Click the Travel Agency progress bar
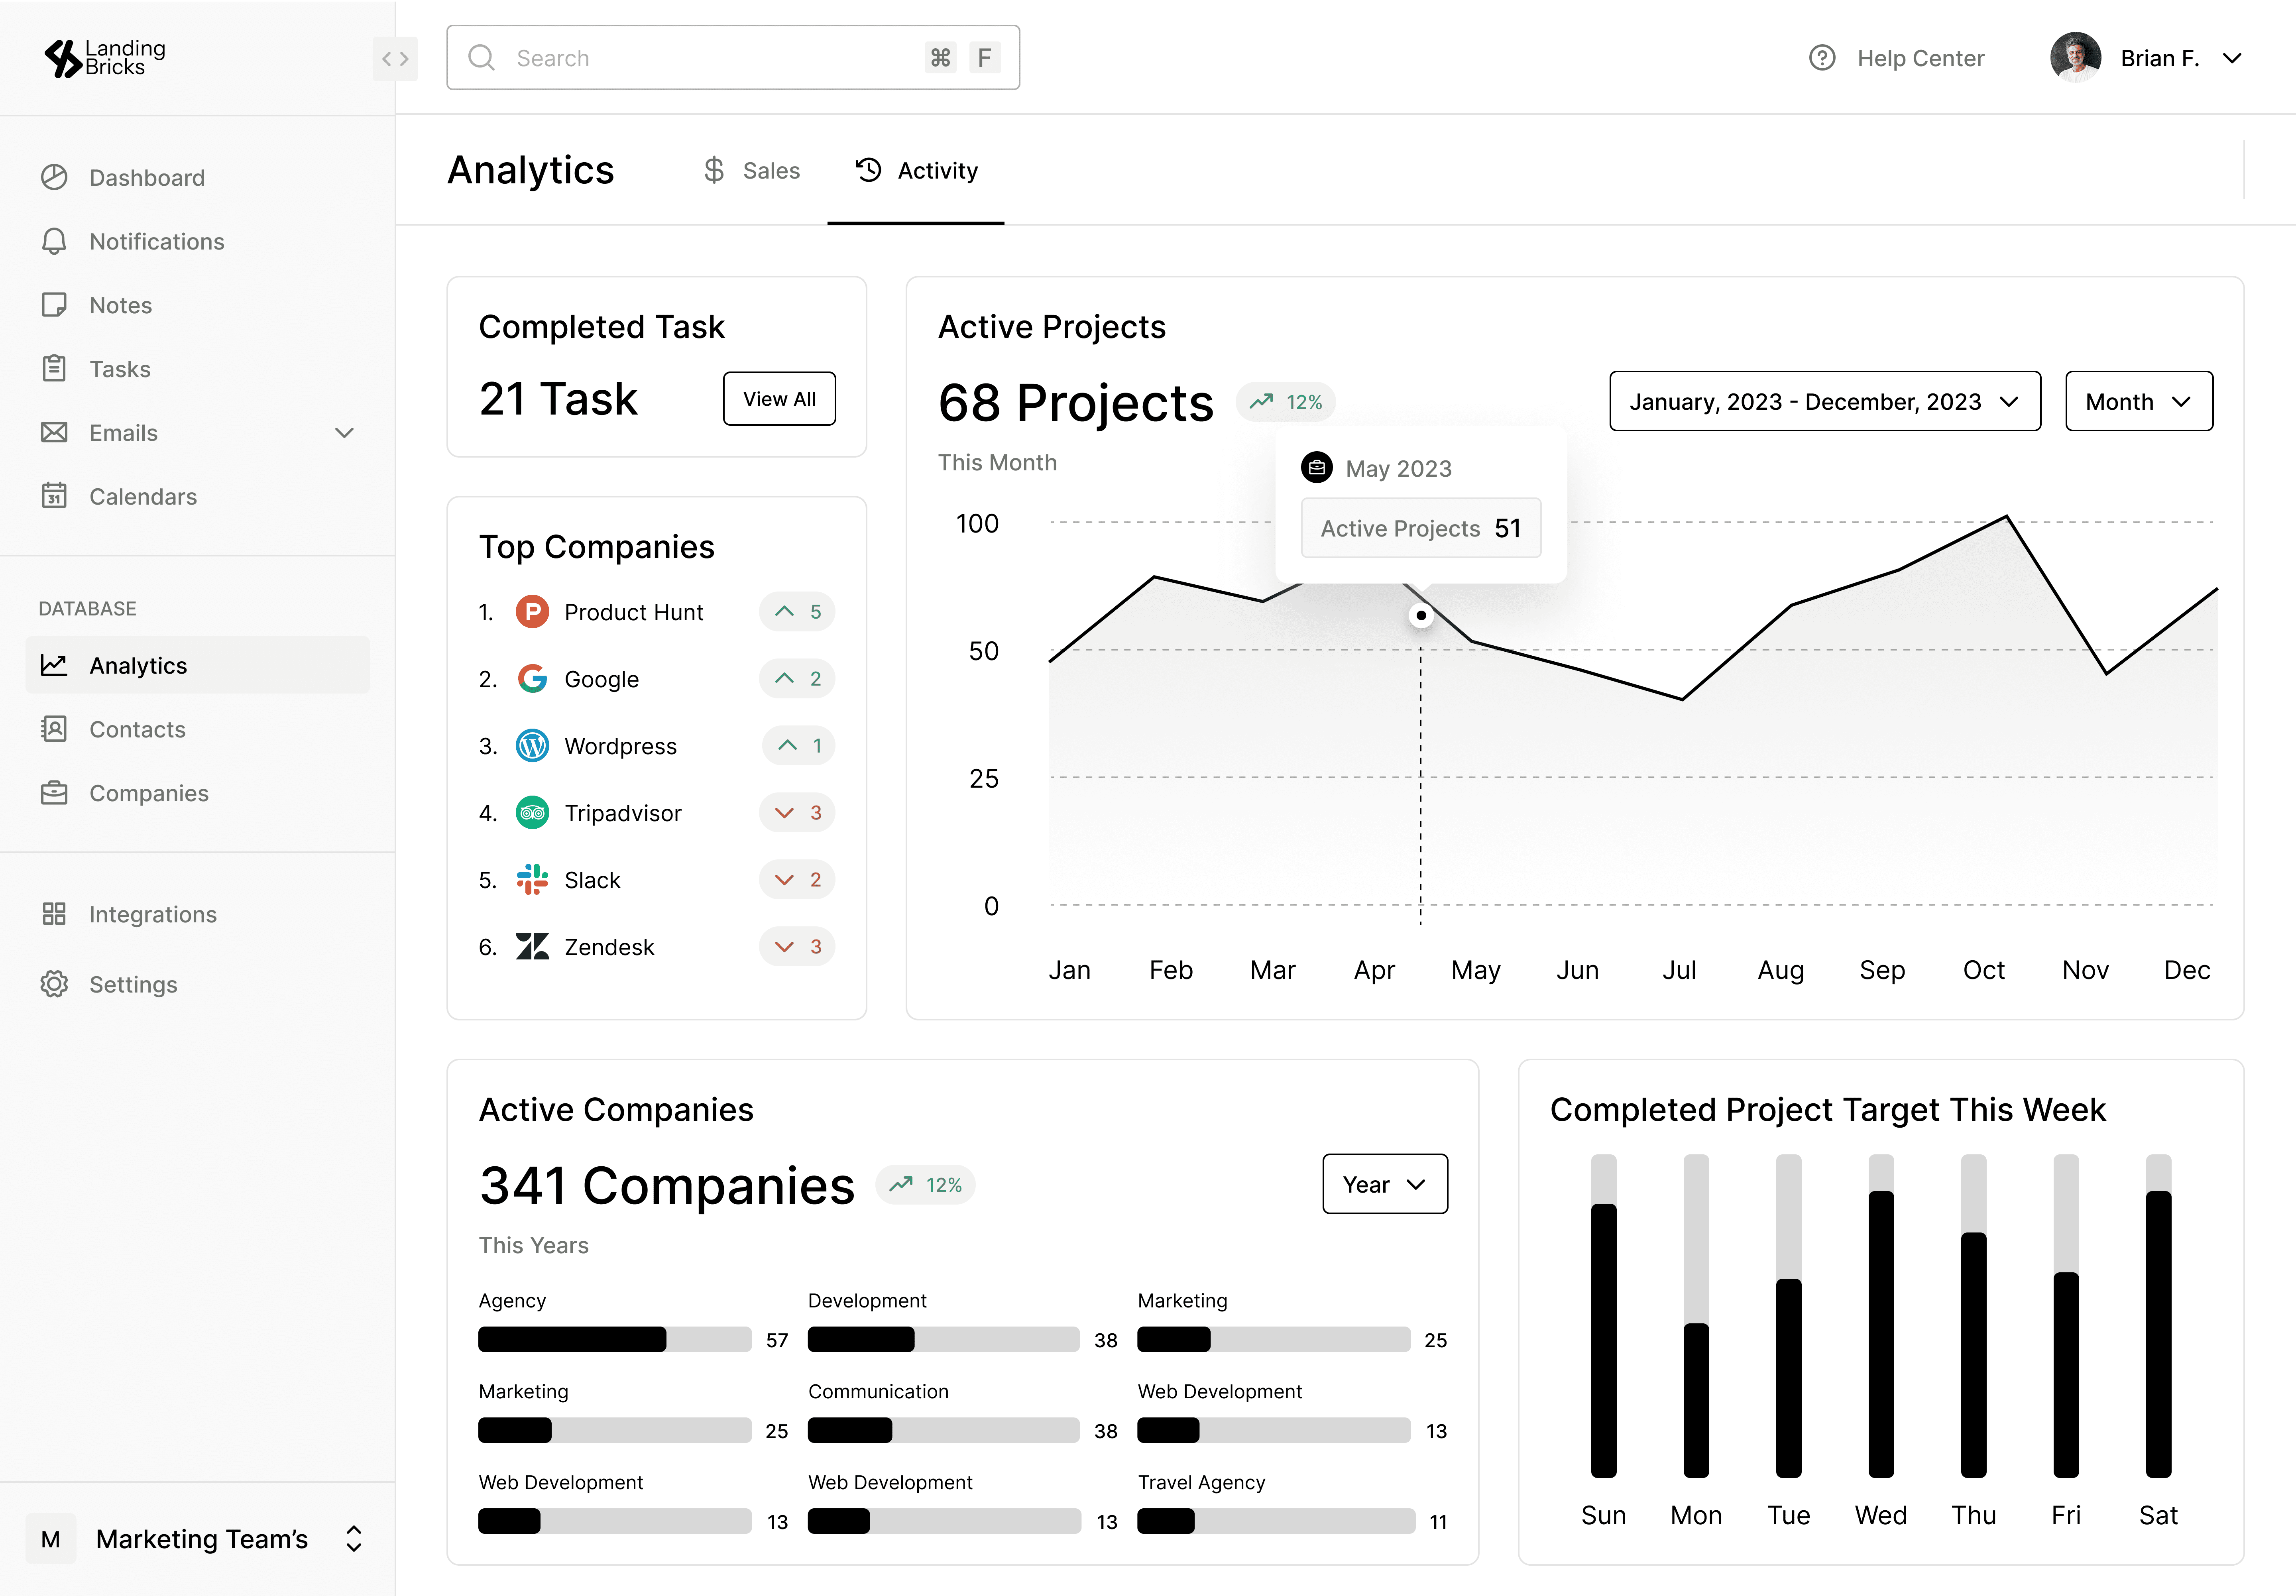 (1276, 1522)
